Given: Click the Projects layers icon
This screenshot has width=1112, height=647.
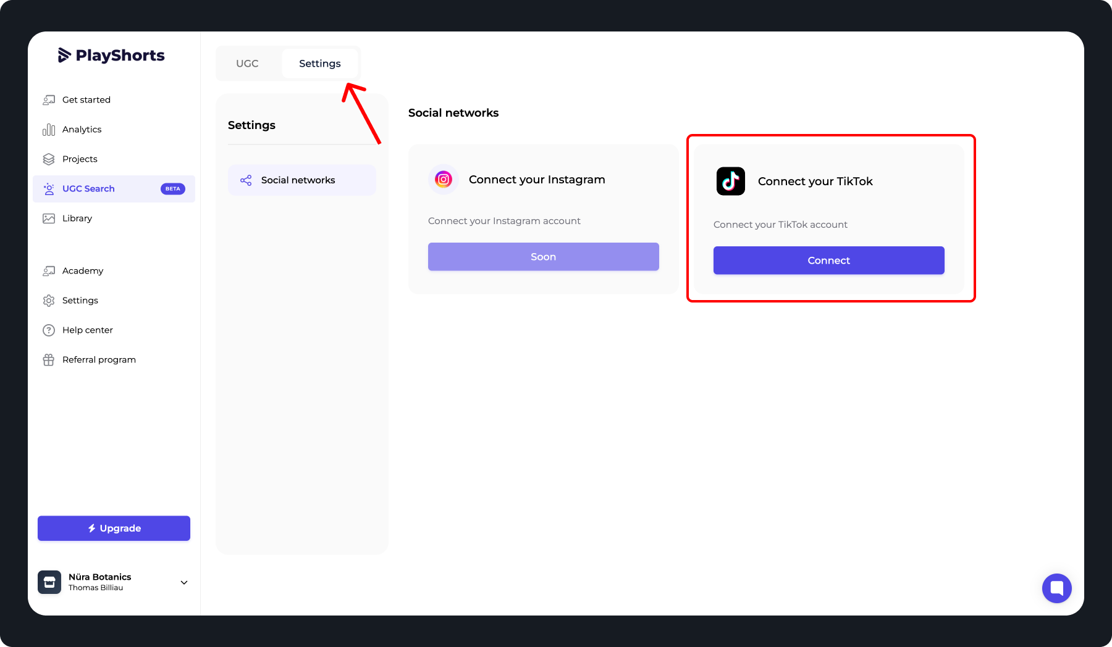Looking at the screenshot, I should 49,159.
